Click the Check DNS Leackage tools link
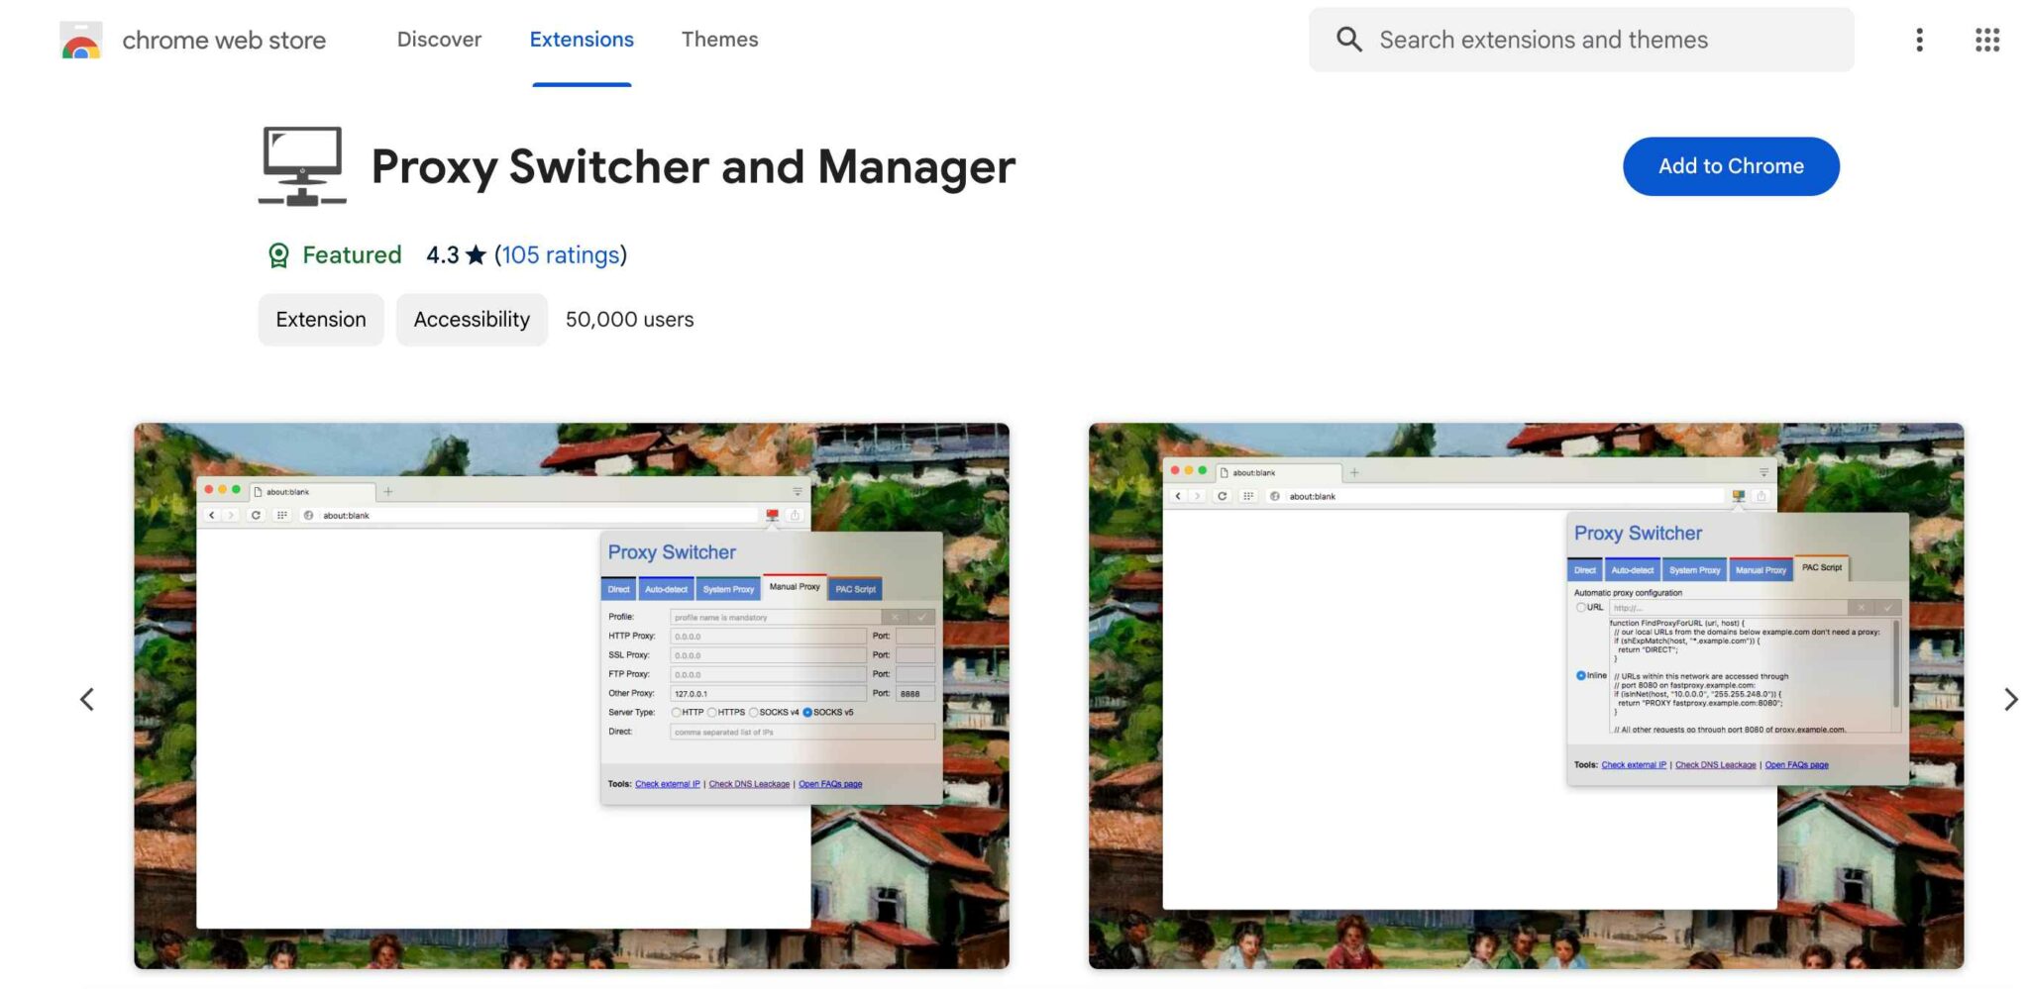Viewport: 2029px width, 989px height. tap(749, 783)
